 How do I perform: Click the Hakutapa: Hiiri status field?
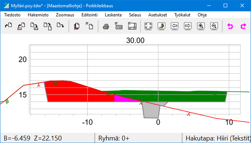click(x=217, y=138)
